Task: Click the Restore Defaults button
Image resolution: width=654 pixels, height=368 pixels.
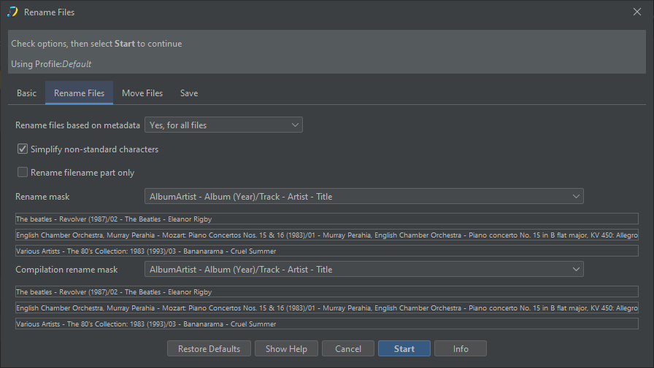Action: [209, 349]
